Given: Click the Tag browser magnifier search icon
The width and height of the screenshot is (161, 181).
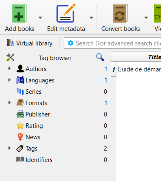Looking at the screenshot, I should 100,57.
